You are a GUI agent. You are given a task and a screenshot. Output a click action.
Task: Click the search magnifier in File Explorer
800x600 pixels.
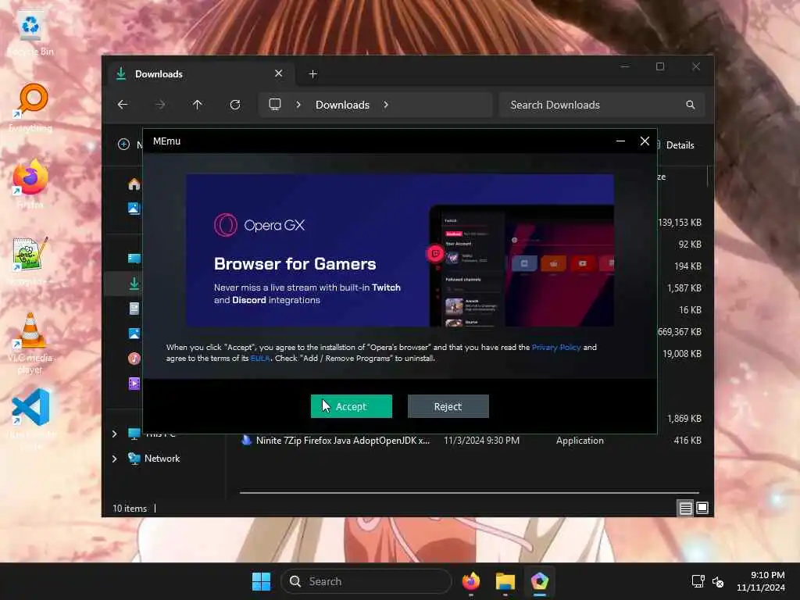point(691,105)
